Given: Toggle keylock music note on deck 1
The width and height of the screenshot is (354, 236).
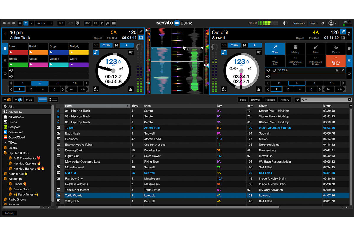Looking at the screenshot, I should tap(96, 52).
